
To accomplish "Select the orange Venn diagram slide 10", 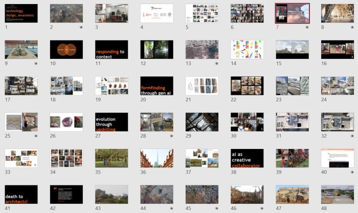I will 66,50.
